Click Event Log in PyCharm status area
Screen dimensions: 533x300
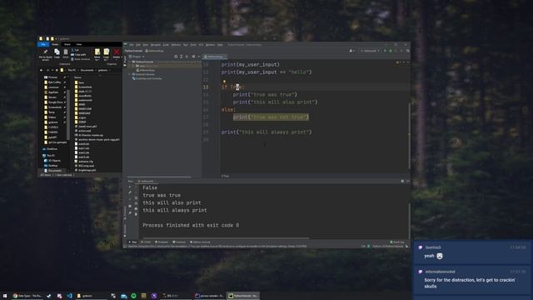(397, 242)
